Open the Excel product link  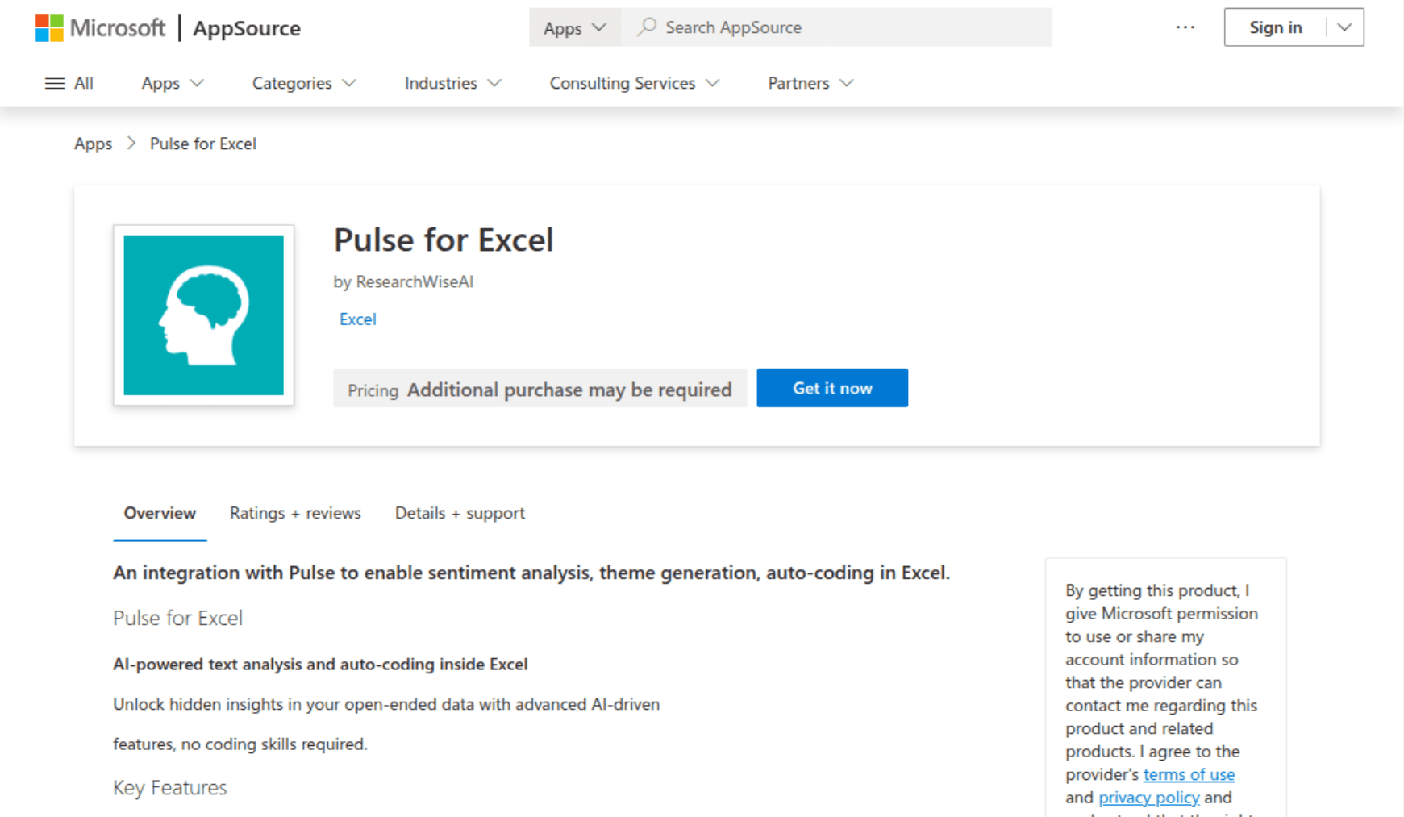click(x=357, y=319)
